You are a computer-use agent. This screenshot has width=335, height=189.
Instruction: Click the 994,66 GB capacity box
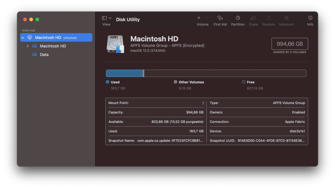click(290, 44)
